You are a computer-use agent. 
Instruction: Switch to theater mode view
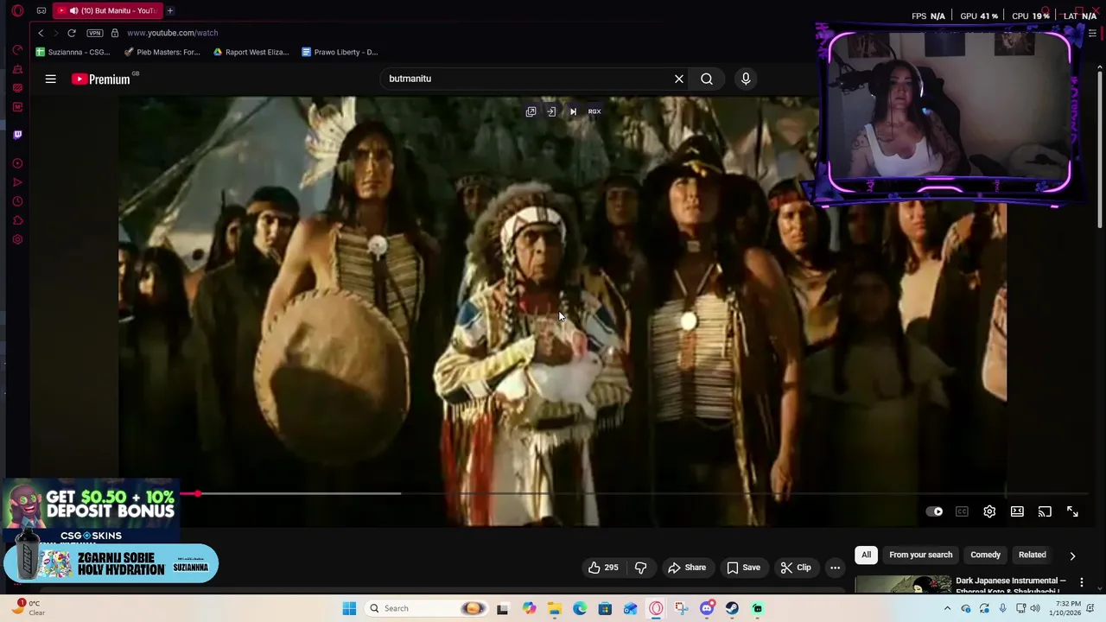[x=1017, y=511]
